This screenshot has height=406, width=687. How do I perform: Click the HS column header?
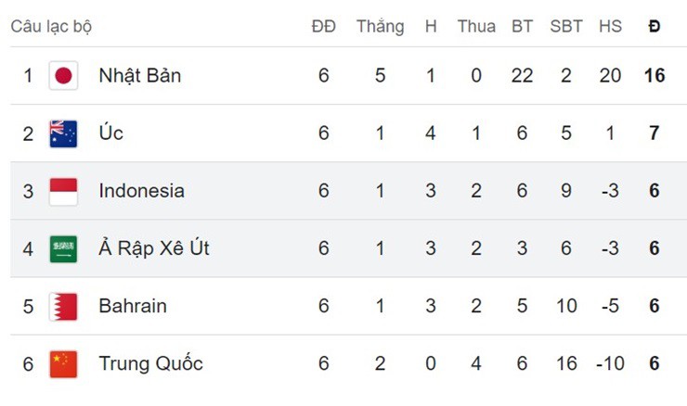(x=610, y=27)
